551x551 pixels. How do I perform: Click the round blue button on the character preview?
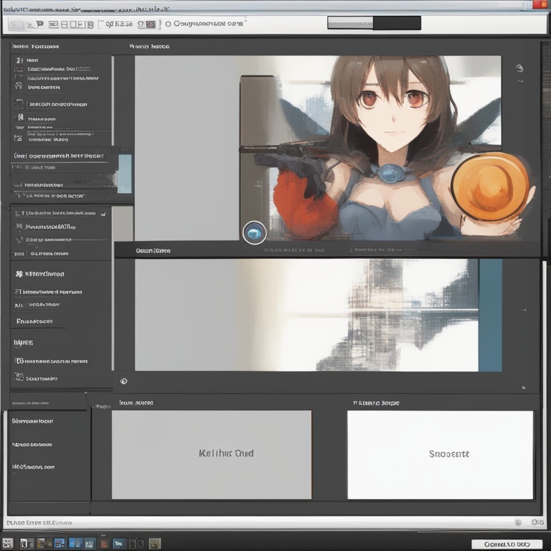pyautogui.click(x=255, y=232)
